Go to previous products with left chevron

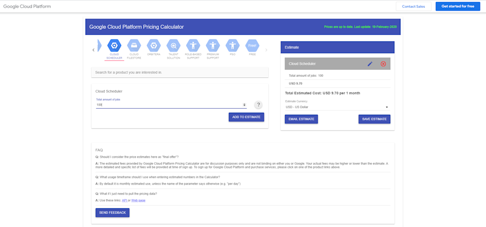(x=94, y=50)
